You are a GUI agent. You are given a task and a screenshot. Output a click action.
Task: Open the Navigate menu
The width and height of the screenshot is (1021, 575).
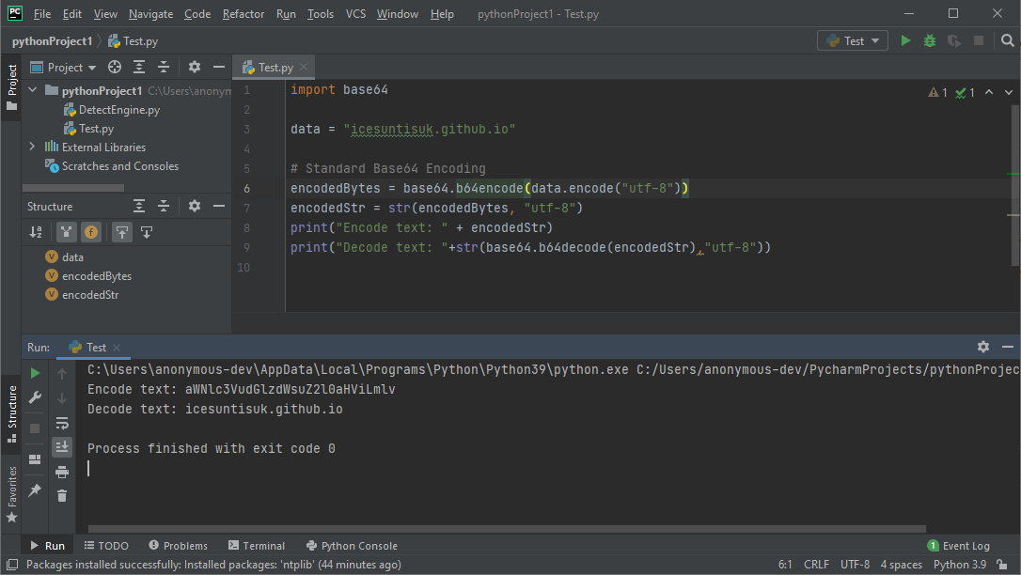(x=150, y=14)
